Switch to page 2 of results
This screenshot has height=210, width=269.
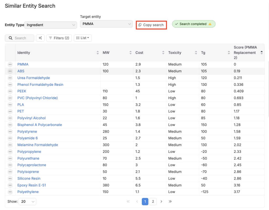pyautogui.click(x=153, y=202)
